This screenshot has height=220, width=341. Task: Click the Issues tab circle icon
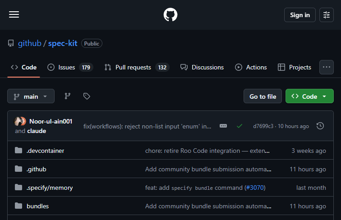coord(51,67)
